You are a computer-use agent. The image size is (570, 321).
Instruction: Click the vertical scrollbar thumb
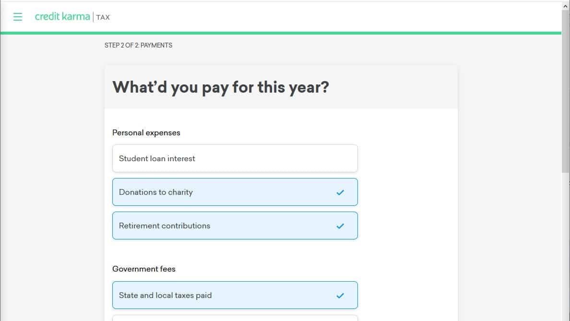coord(566,91)
